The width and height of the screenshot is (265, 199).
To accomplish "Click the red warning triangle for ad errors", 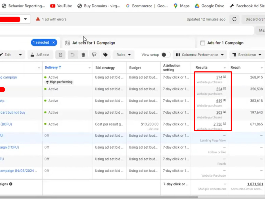I will tap(38, 19).
